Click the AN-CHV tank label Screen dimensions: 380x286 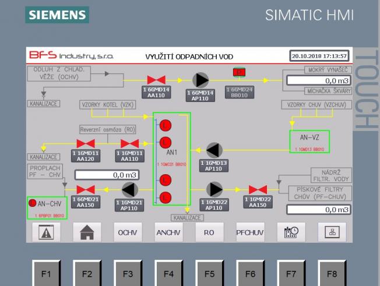click(50, 204)
